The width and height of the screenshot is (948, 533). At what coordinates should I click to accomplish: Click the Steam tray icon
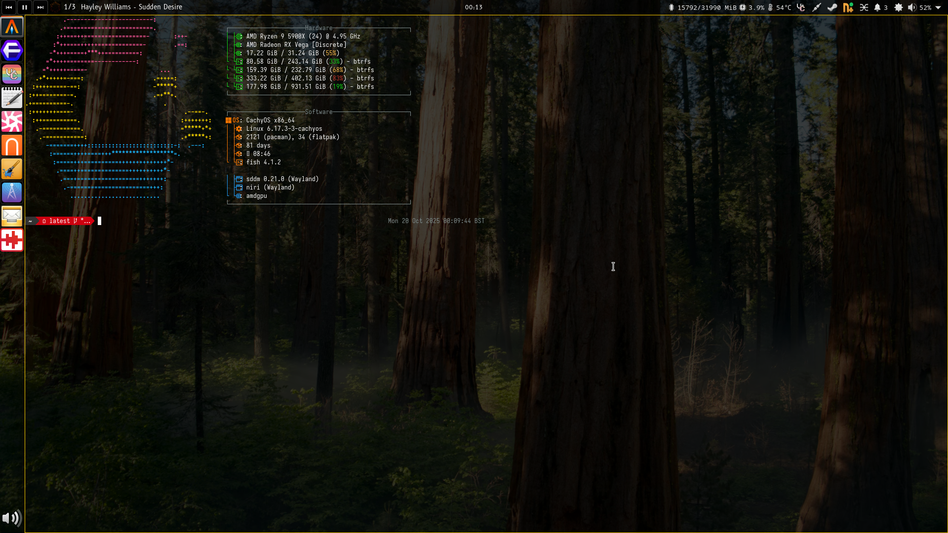point(832,7)
